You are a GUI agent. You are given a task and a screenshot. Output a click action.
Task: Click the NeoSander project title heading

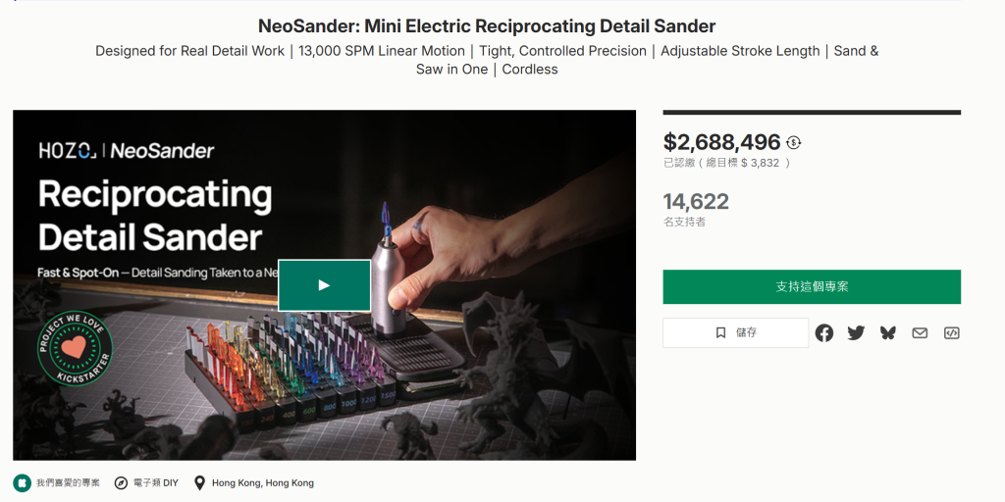click(x=487, y=26)
